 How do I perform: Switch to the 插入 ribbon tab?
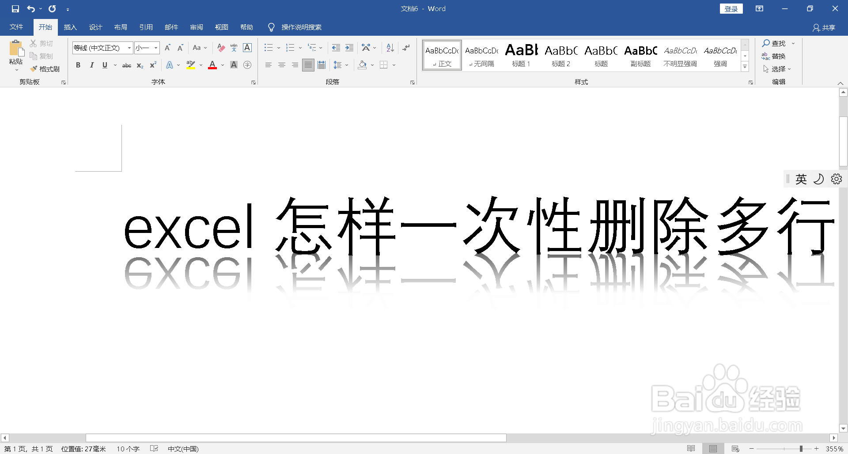pyautogui.click(x=70, y=27)
